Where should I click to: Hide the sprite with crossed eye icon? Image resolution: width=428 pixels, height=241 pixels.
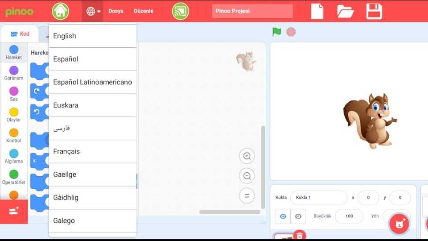298,216
